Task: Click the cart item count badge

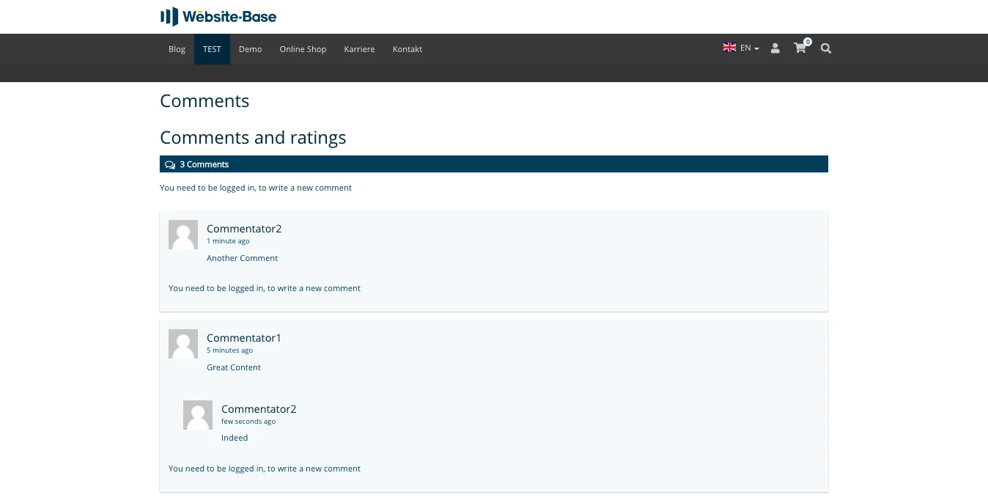Action: [x=808, y=42]
